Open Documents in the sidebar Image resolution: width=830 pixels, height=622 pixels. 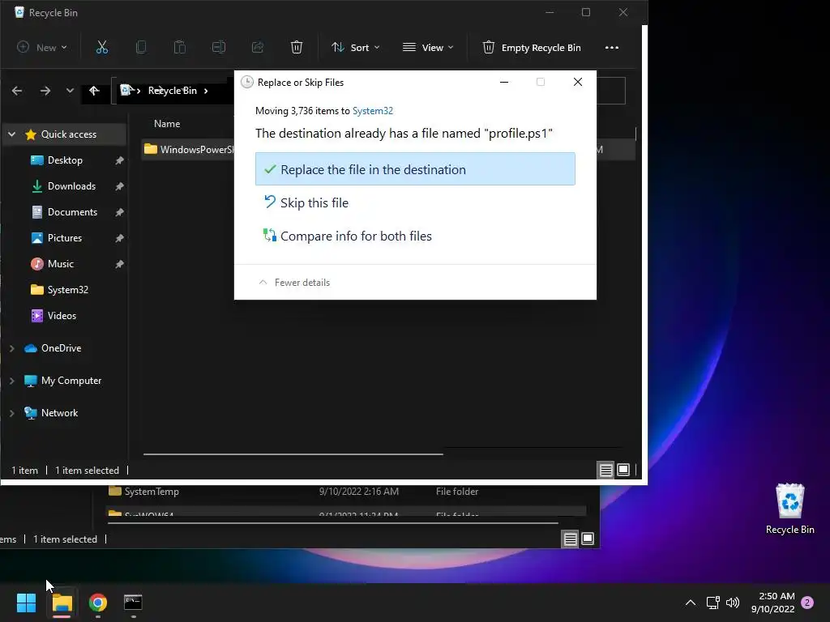pos(72,212)
